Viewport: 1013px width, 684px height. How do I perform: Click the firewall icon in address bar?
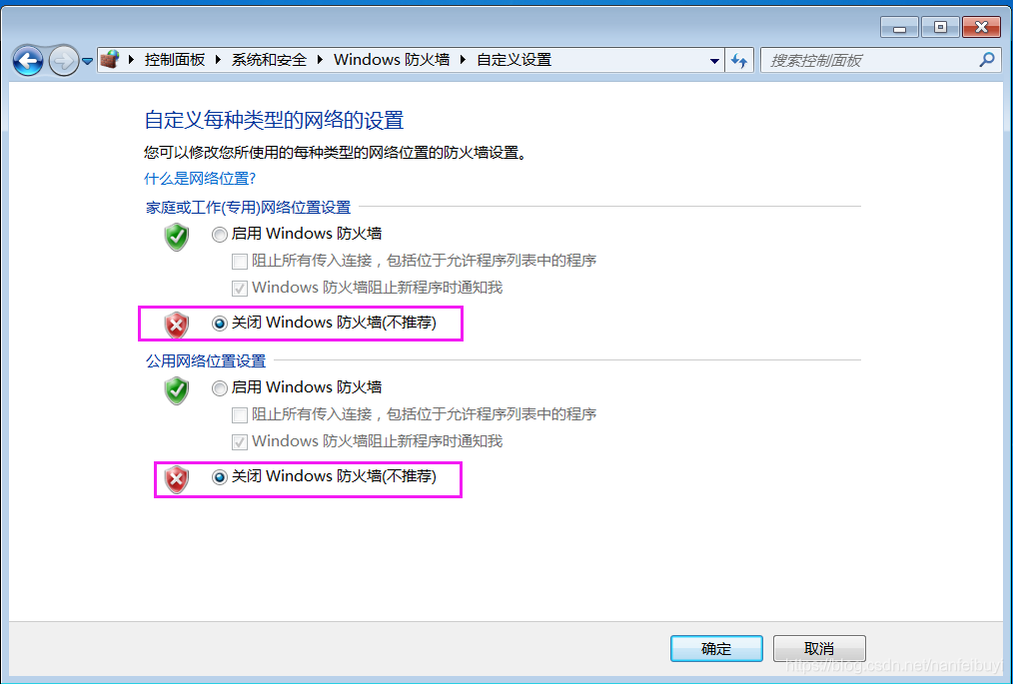coord(111,60)
